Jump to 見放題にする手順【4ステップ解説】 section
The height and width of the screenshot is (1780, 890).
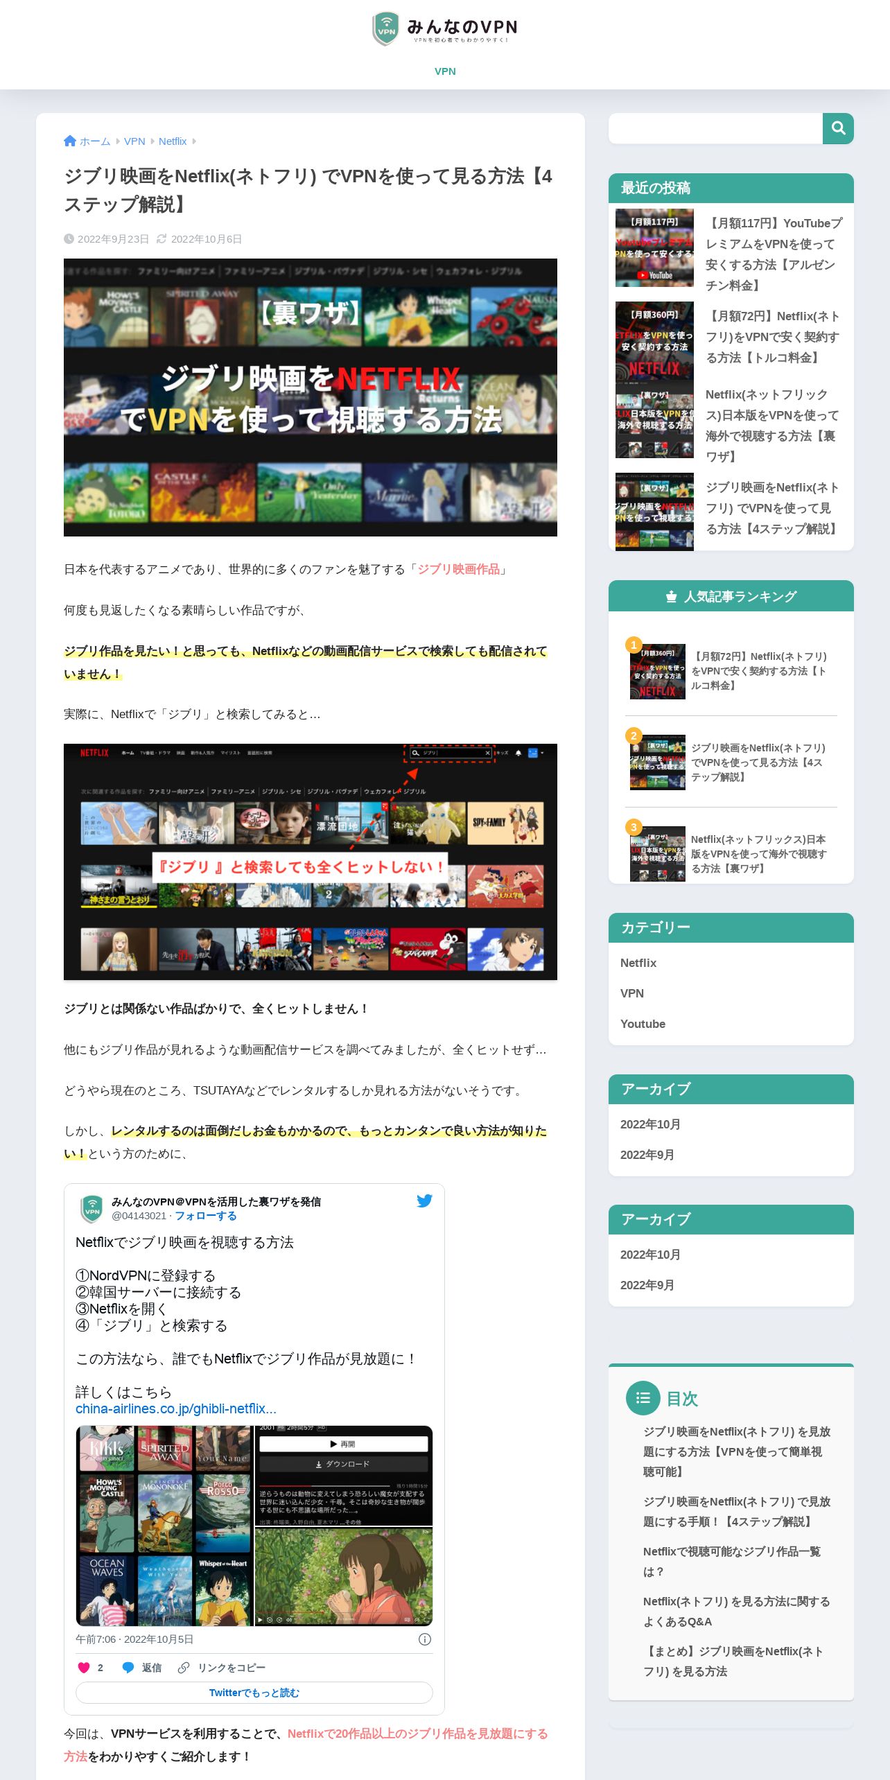click(737, 1512)
